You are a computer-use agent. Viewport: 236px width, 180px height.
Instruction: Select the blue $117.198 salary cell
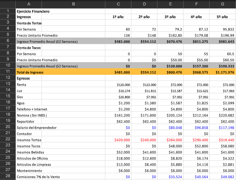(x=223, y=127)
